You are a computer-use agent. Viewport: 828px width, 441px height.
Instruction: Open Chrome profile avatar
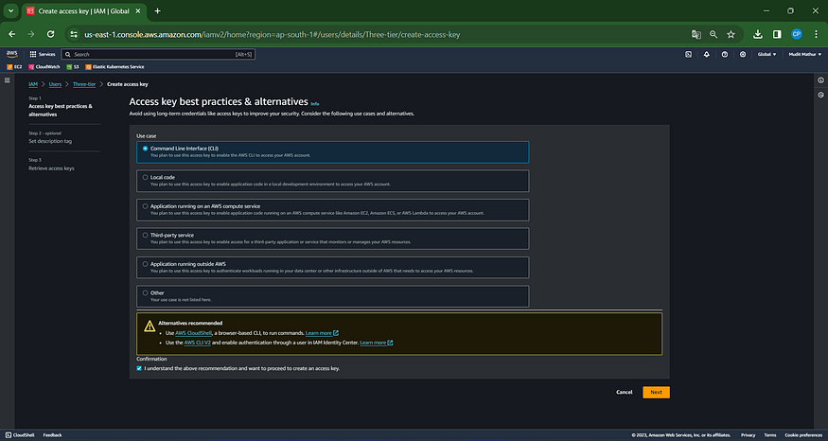click(x=797, y=34)
